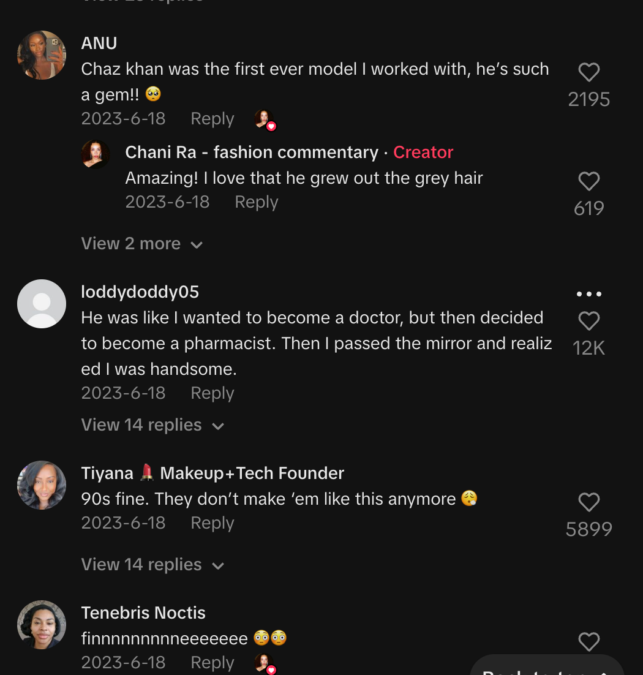Open ANU's profile picture

(41, 55)
